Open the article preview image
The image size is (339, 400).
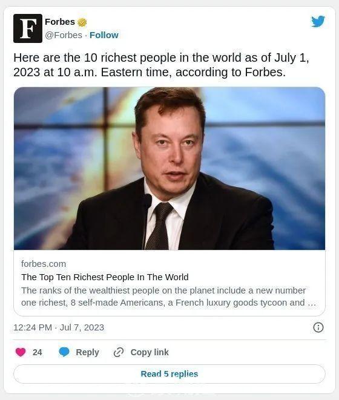pos(169,168)
